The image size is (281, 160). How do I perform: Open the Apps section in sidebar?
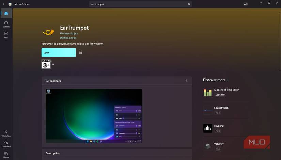pos(6,35)
